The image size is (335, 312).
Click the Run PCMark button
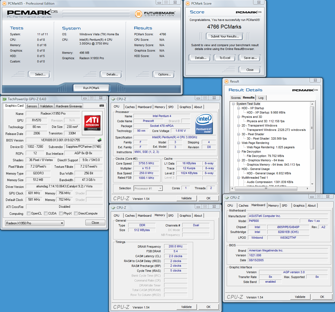tap(91, 88)
